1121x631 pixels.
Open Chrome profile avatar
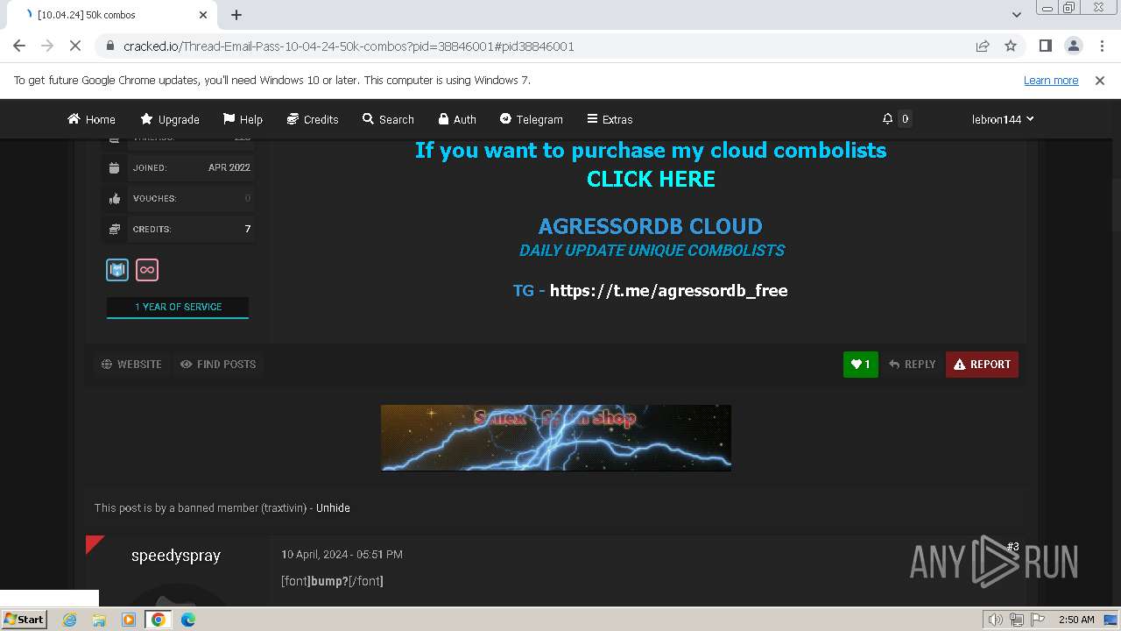coord(1073,46)
